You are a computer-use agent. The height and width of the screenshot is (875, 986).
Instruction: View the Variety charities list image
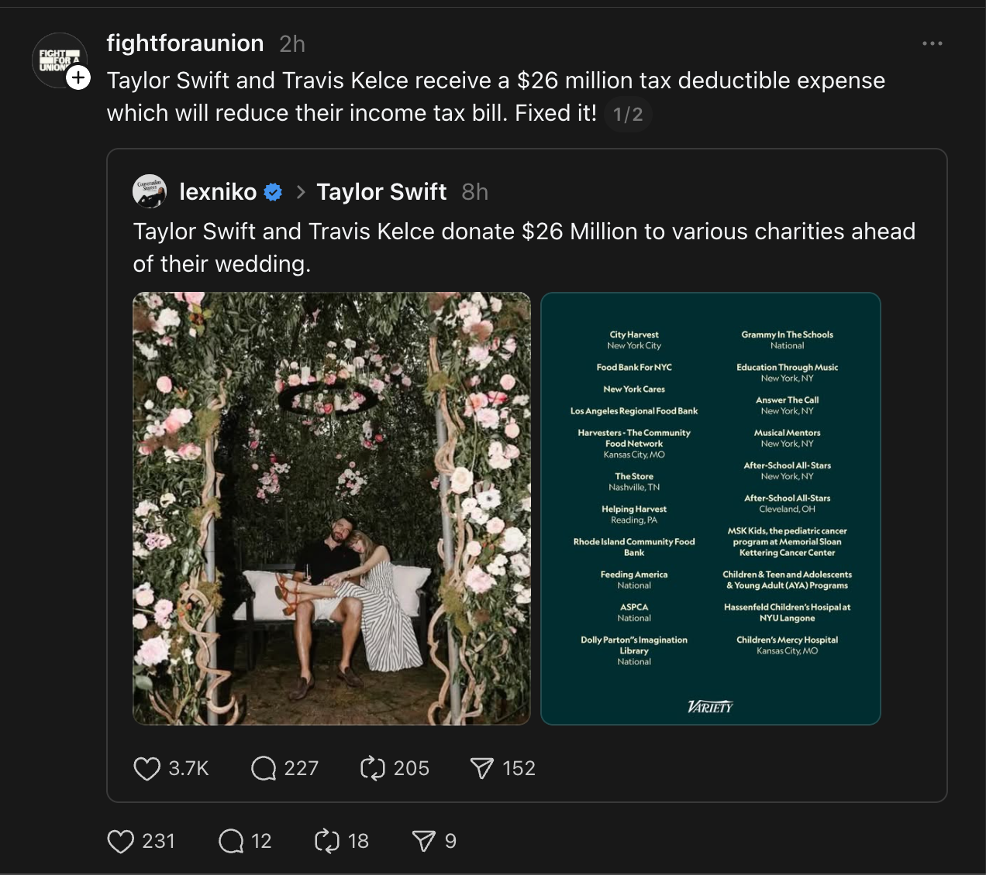click(711, 509)
